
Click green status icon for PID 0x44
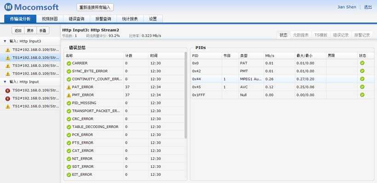[362, 79]
